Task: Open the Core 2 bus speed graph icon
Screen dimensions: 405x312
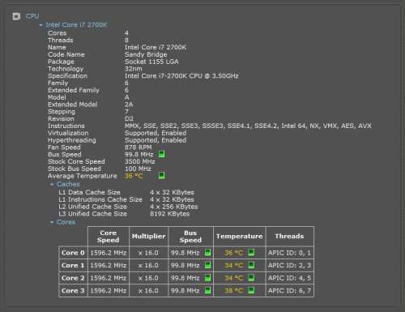Action: (x=207, y=278)
